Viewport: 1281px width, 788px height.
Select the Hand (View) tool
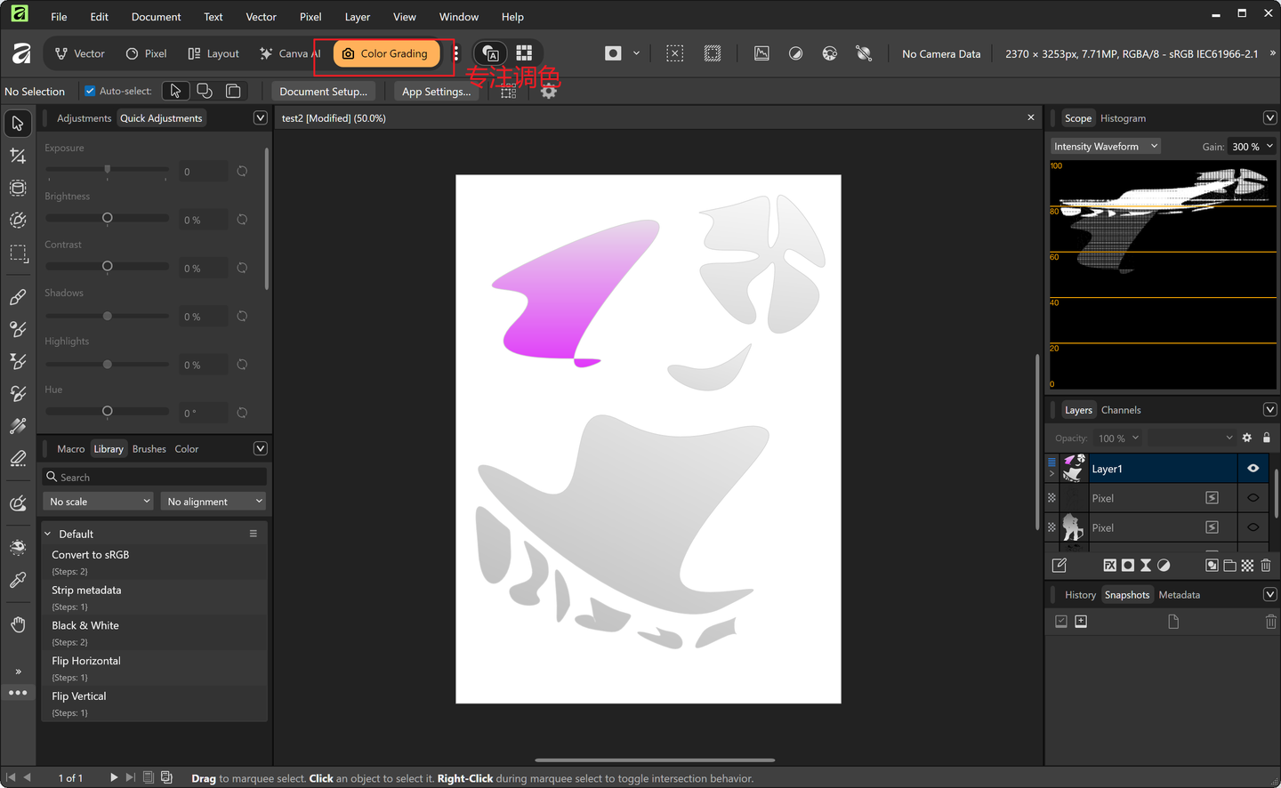point(18,624)
